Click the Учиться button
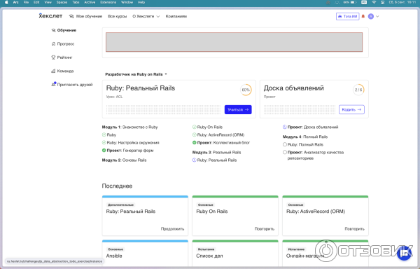 click(x=238, y=109)
